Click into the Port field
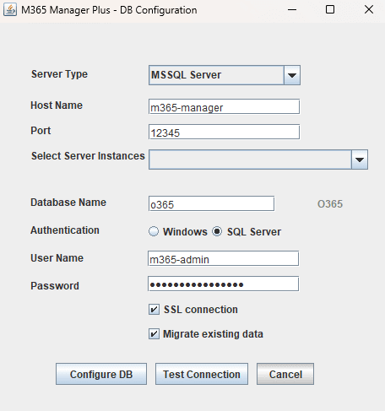 point(224,132)
